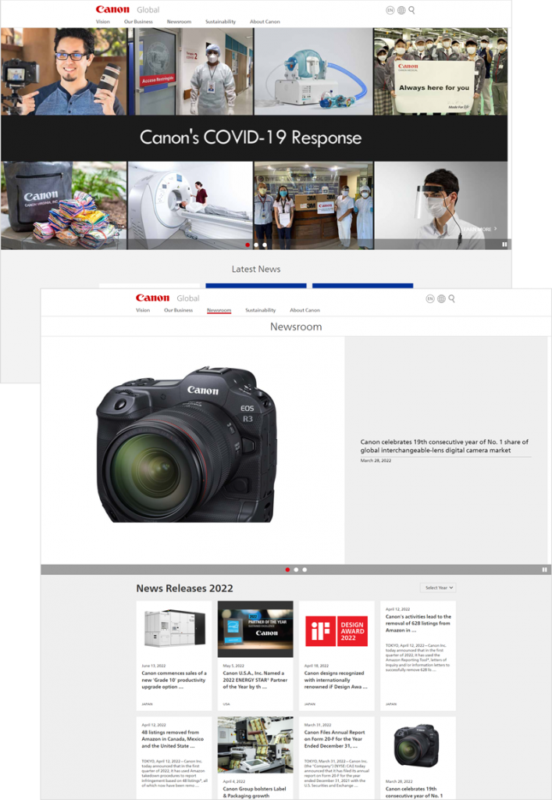Click the Always here for you photo
Image resolution: width=552 pixels, height=800 pixels.
coord(440,71)
